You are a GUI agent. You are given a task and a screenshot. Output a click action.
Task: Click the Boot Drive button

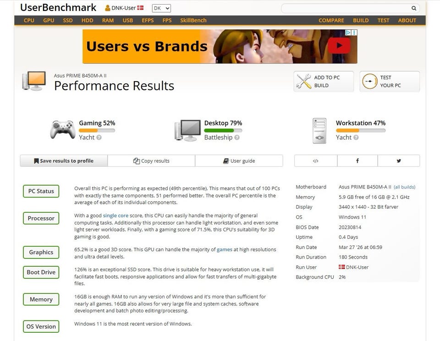click(41, 272)
